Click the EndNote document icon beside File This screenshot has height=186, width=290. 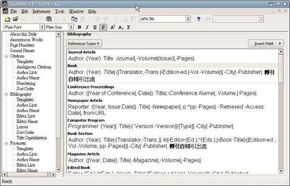(x=5, y=11)
